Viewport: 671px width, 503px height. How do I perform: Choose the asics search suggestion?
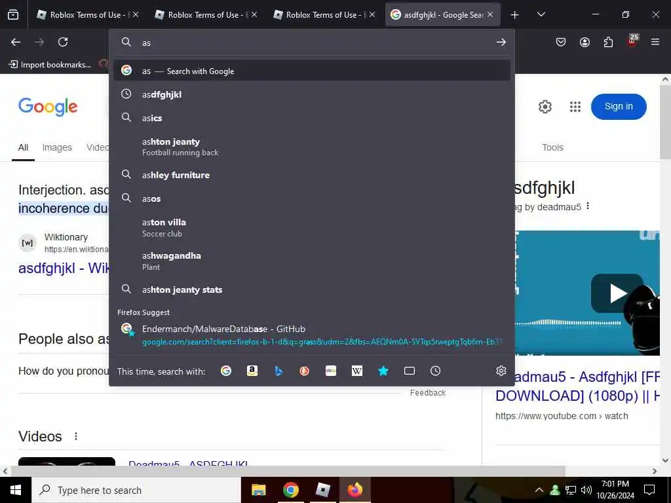point(312,118)
